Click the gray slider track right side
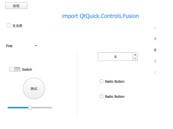 (x=42, y=108)
